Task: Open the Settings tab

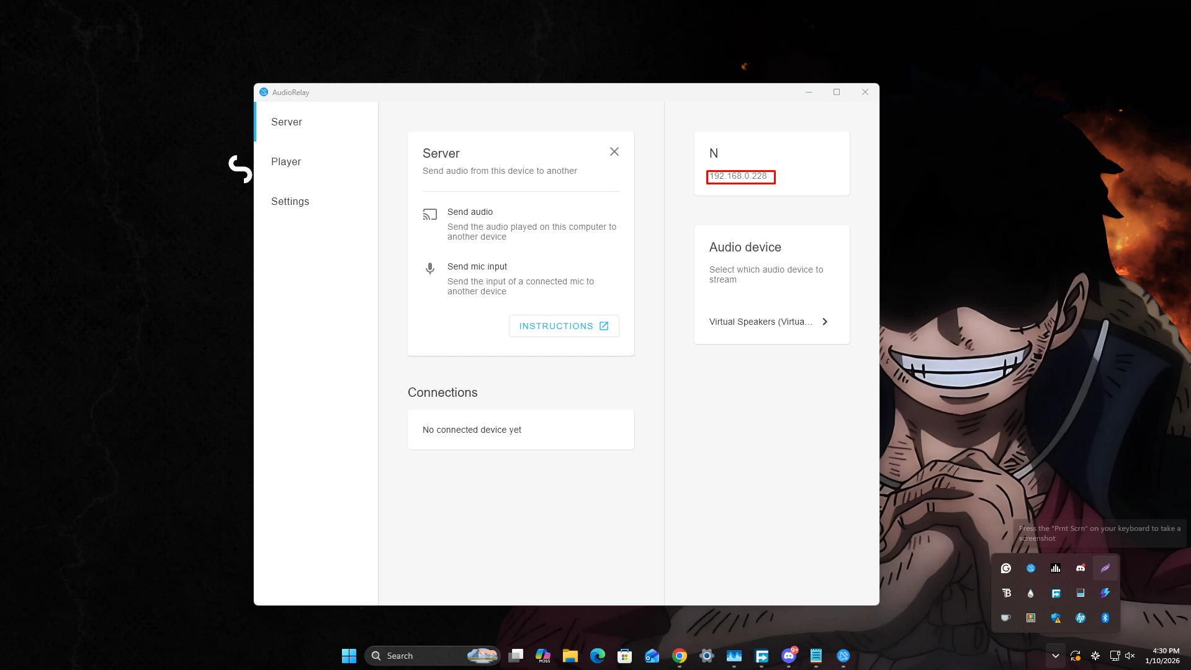Action: tap(290, 201)
